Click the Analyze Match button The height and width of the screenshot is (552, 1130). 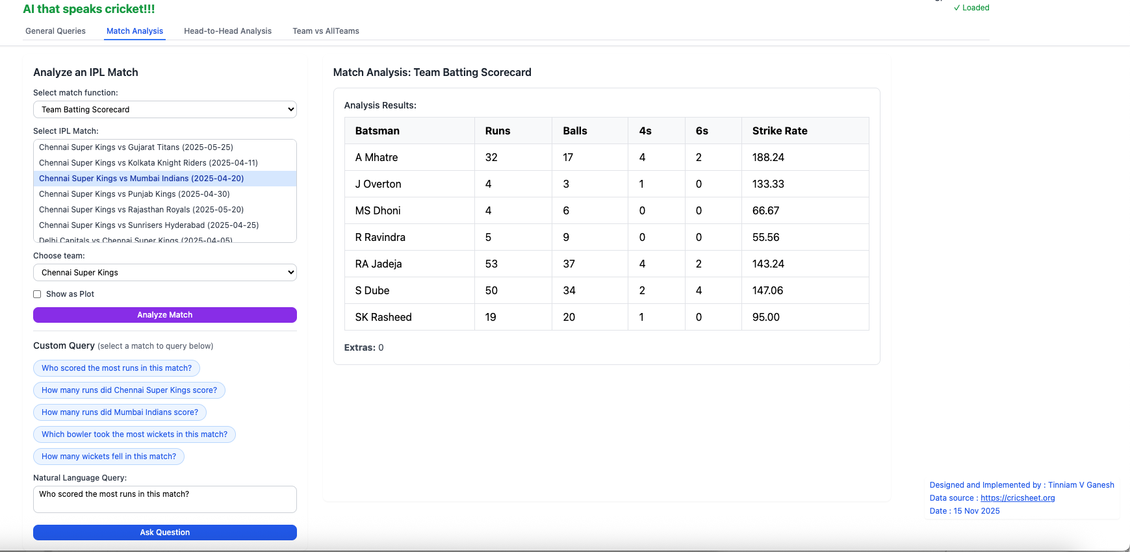pyautogui.click(x=164, y=315)
